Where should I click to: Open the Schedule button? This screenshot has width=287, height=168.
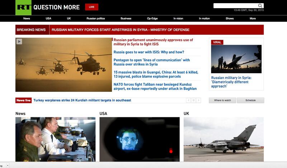[250, 100]
